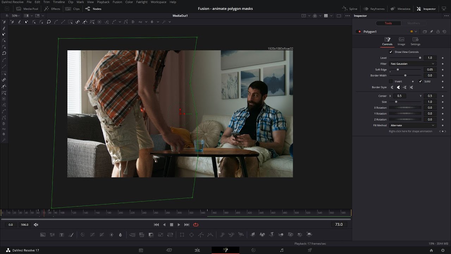Image resolution: width=451 pixels, height=254 pixels.
Task: Add a Brightness Contrast node from the toolbar
Action: [x=112, y=235]
